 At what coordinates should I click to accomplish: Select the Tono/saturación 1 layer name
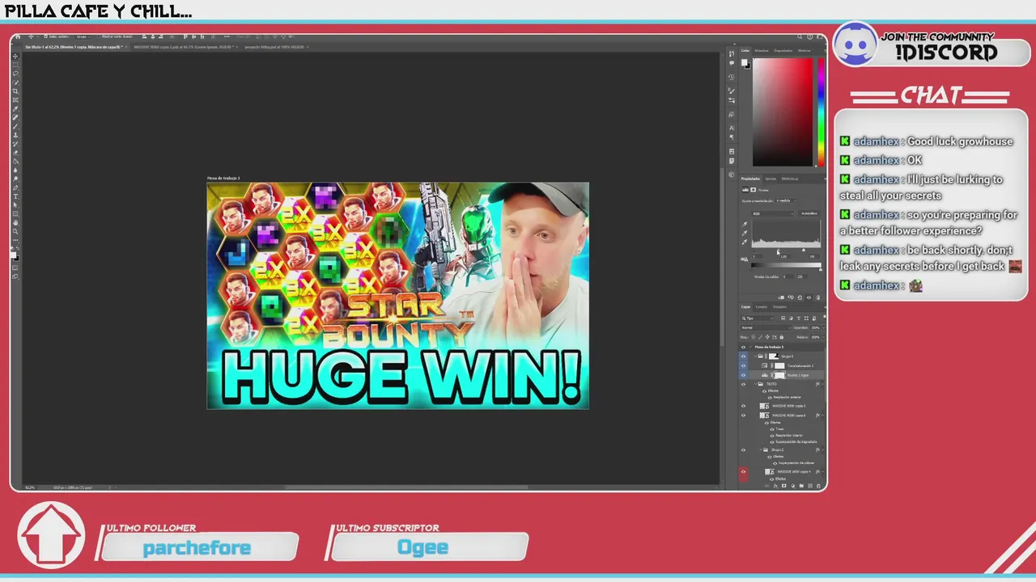800,365
